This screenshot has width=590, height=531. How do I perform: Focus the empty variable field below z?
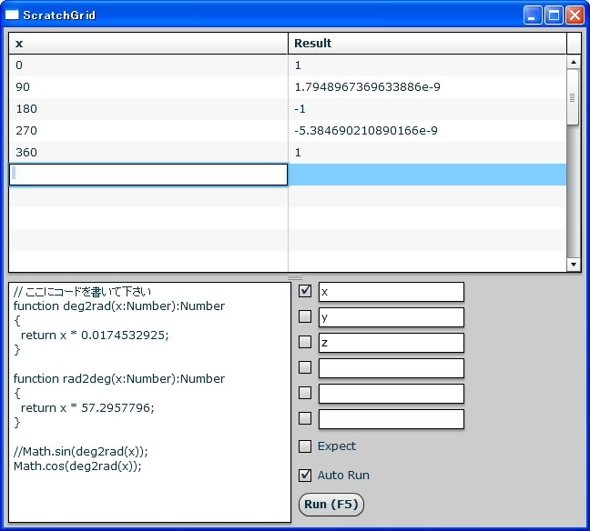(x=392, y=368)
